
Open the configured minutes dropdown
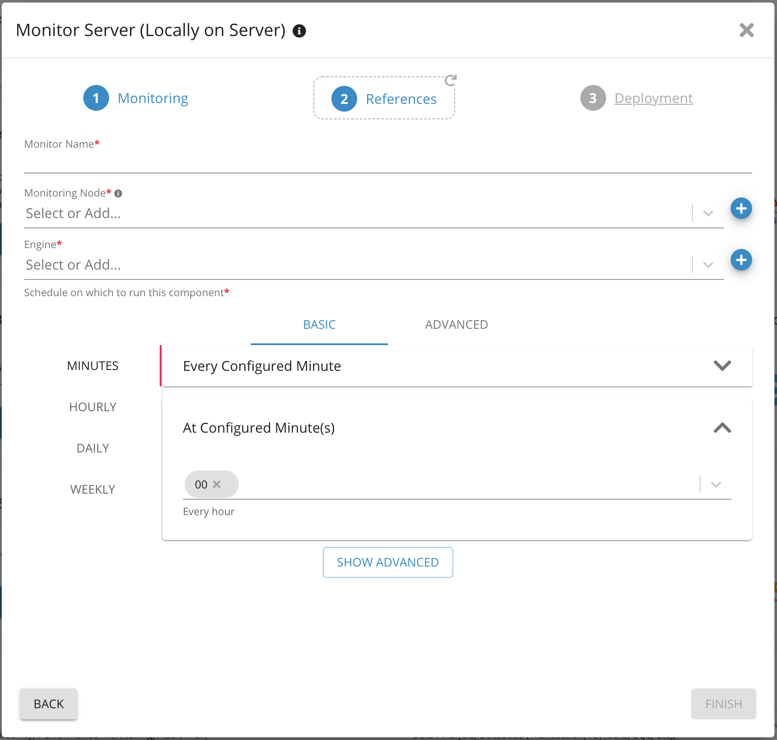(716, 485)
